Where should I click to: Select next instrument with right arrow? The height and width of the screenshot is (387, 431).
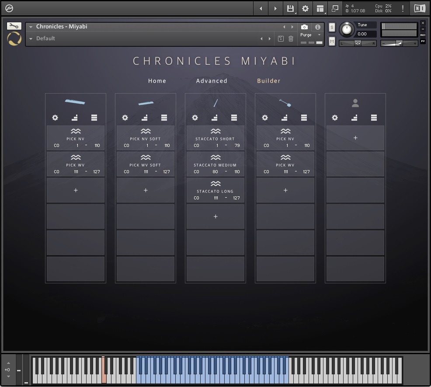coord(292,27)
